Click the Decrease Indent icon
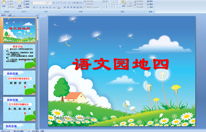Screen dimensions: 206x132 (74, 3)
